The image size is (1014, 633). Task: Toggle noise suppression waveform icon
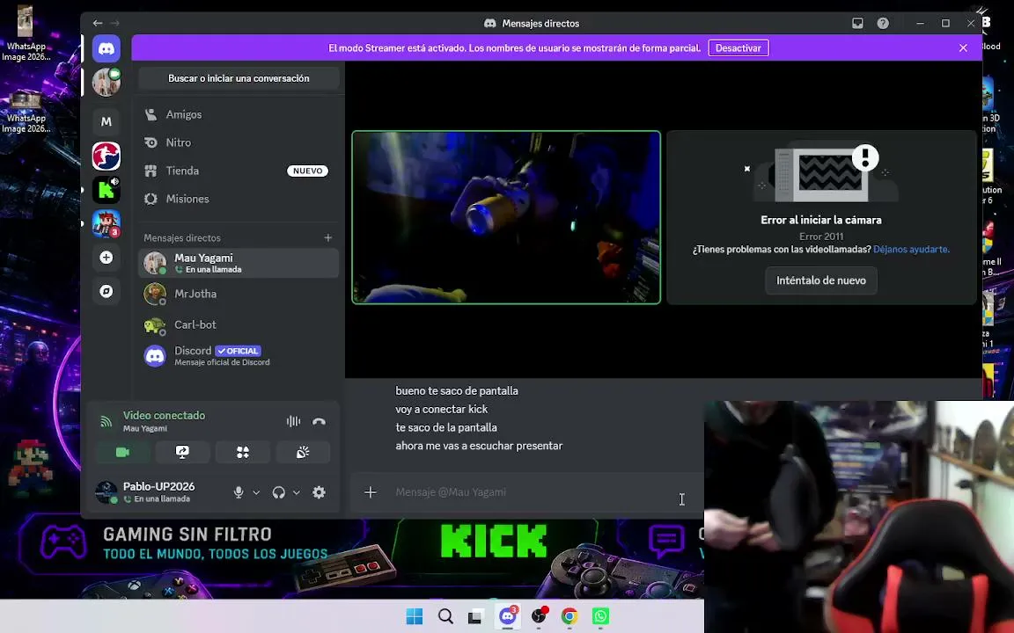[x=294, y=421]
